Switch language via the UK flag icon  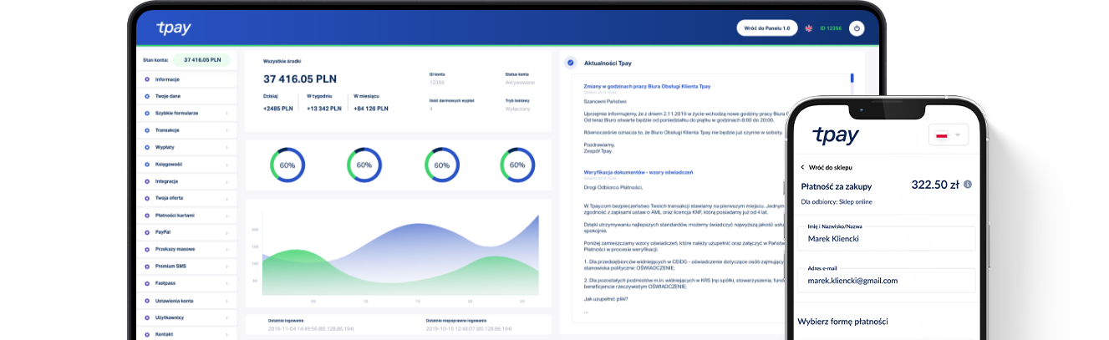point(808,28)
